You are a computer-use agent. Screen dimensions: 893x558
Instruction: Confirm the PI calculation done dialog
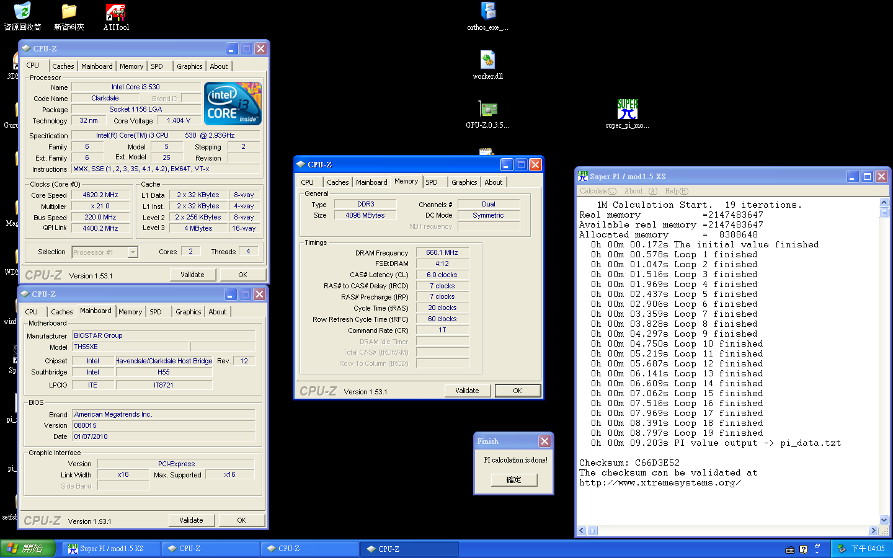(x=513, y=480)
